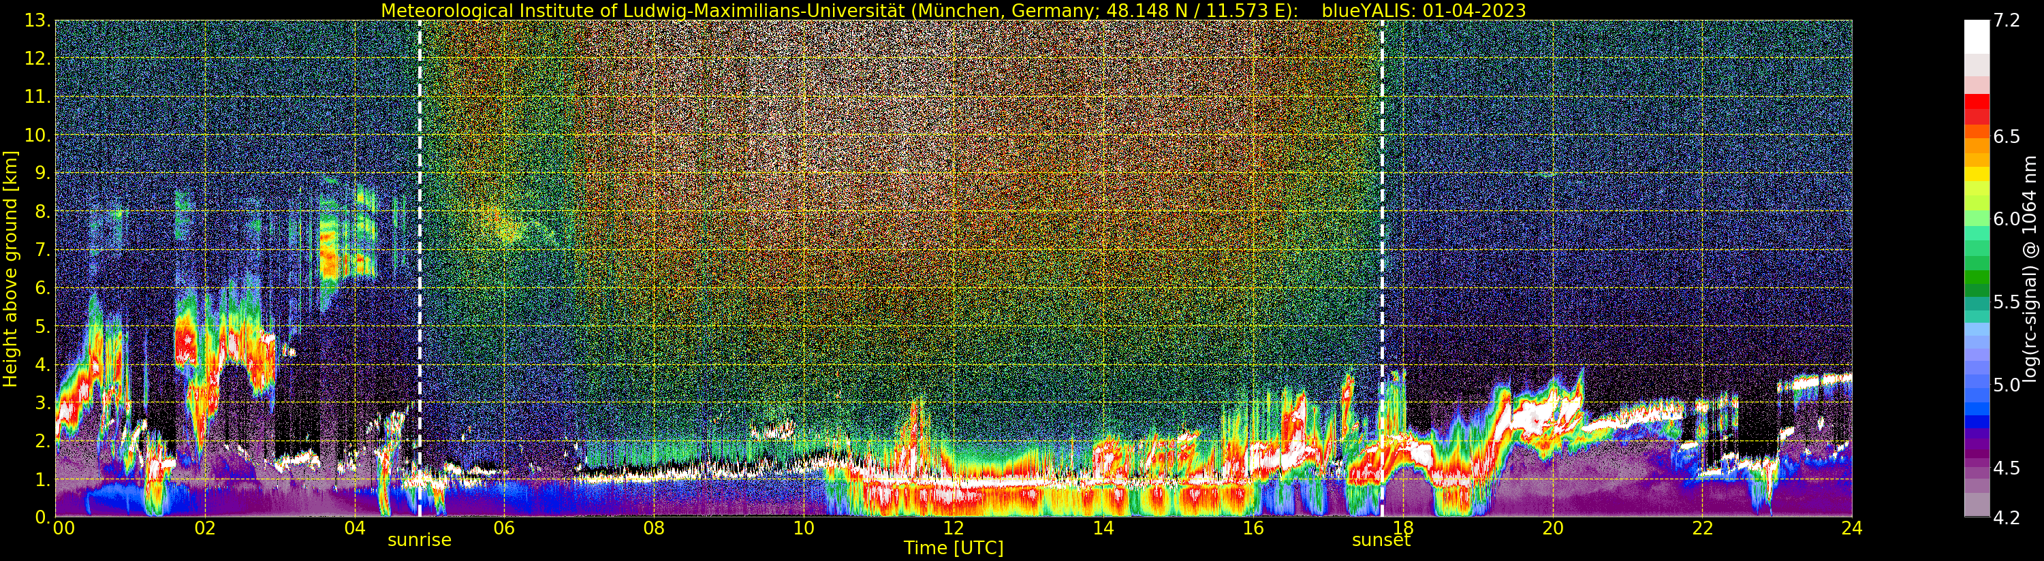The height and width of the screenshot is (561, 2044).
Task: Click the x-axis tick label '24'
Action: [x=1852, y=528]
